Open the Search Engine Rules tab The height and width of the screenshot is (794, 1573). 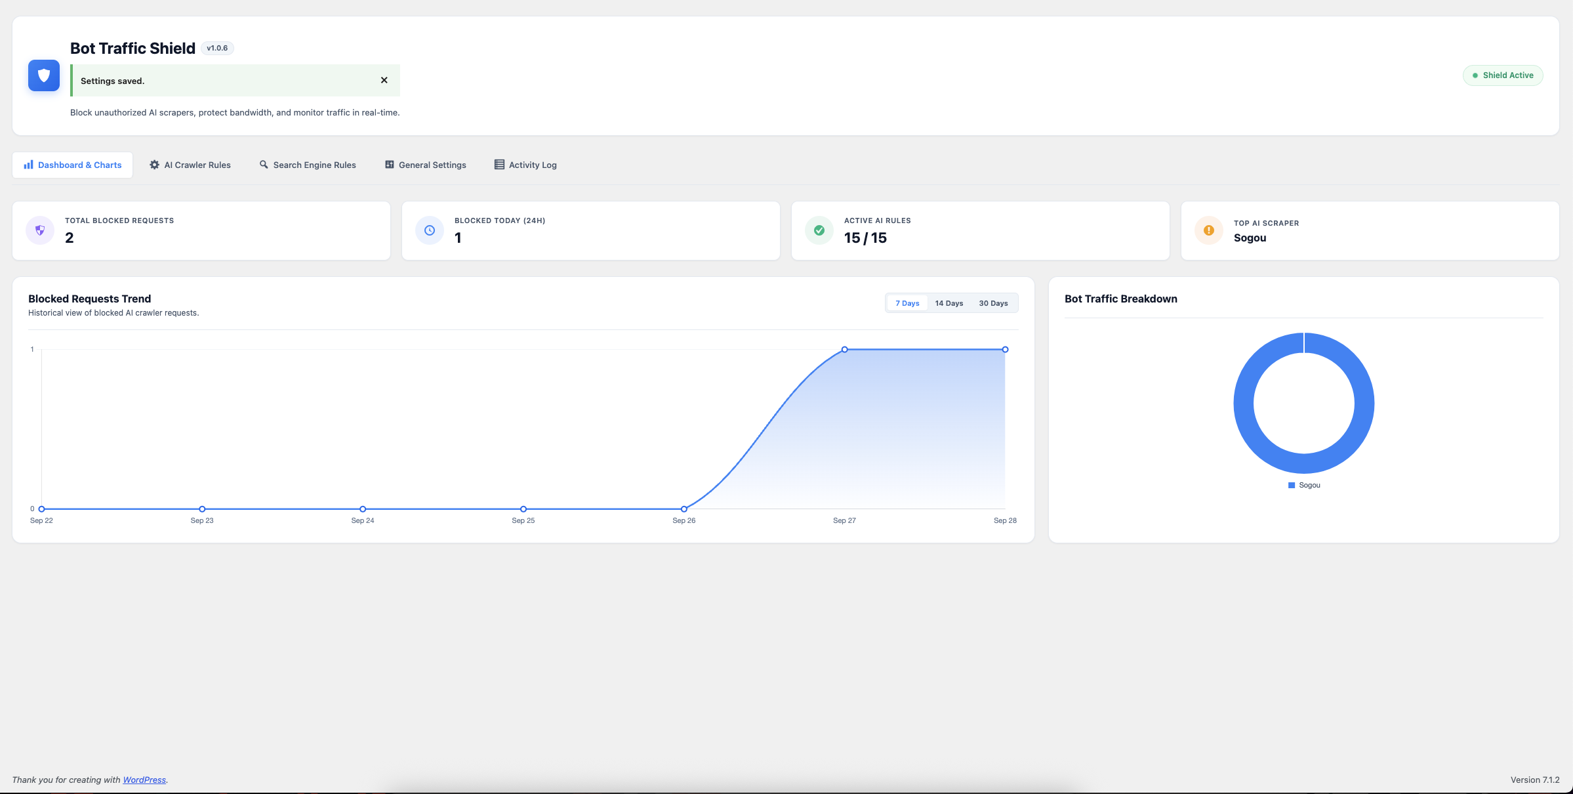pyautogui.click(x=308, y=165)
